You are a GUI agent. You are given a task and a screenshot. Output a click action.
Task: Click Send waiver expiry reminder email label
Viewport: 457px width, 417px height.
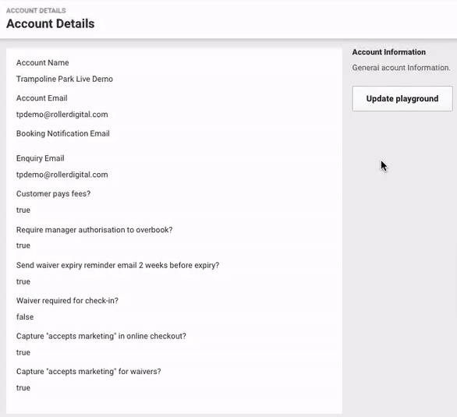pos(118,265)
